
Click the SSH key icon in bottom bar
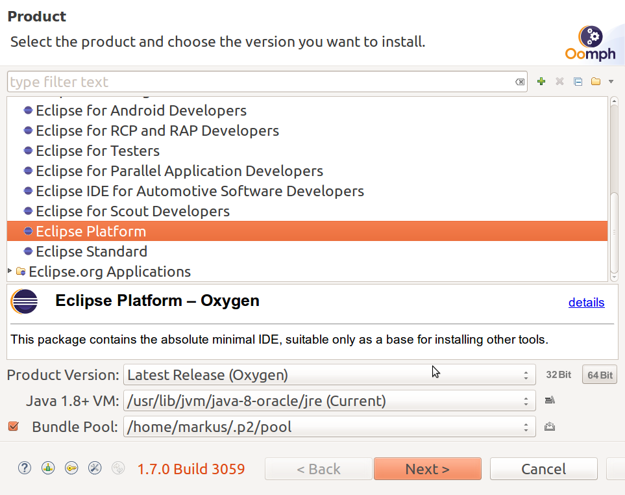pyautogui.click(x=72, y=468)
